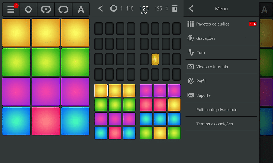
Task: Open Suporte with the envelope icon
Action: [191, 95]
